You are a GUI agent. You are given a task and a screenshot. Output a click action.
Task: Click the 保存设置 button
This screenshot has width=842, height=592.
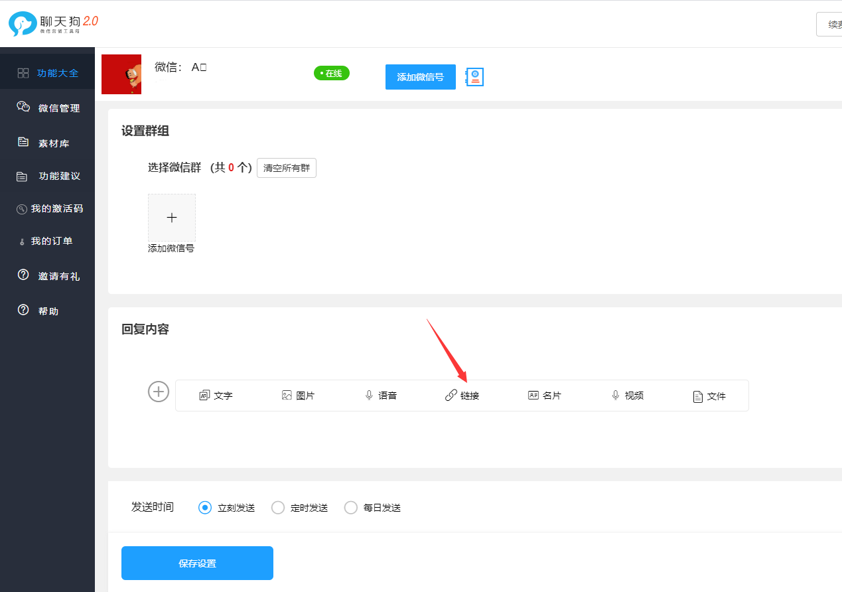click(197, 563)
